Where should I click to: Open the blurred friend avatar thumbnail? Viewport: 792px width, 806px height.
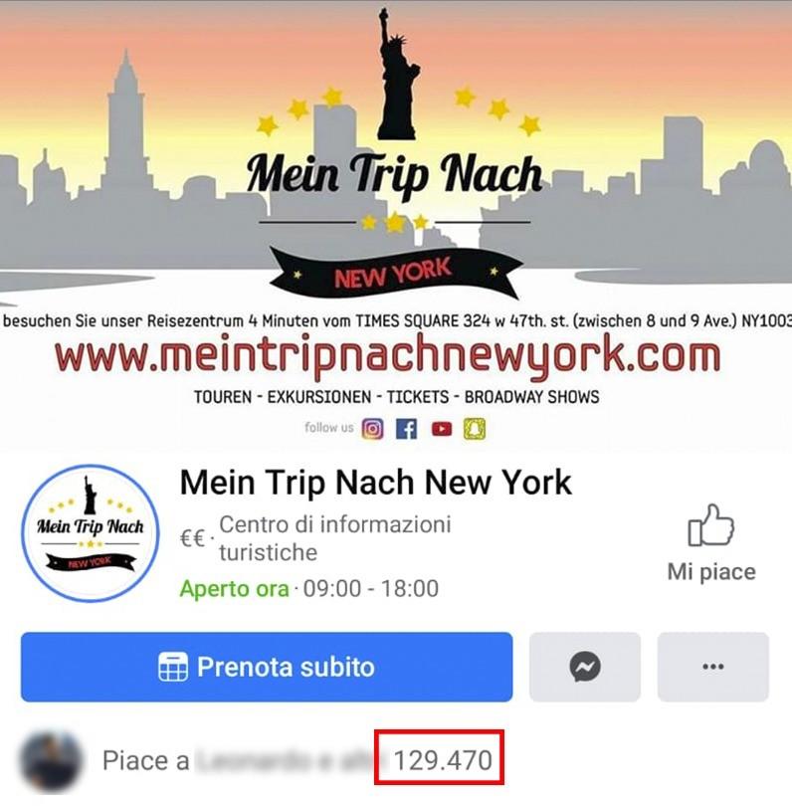(51, 760)
